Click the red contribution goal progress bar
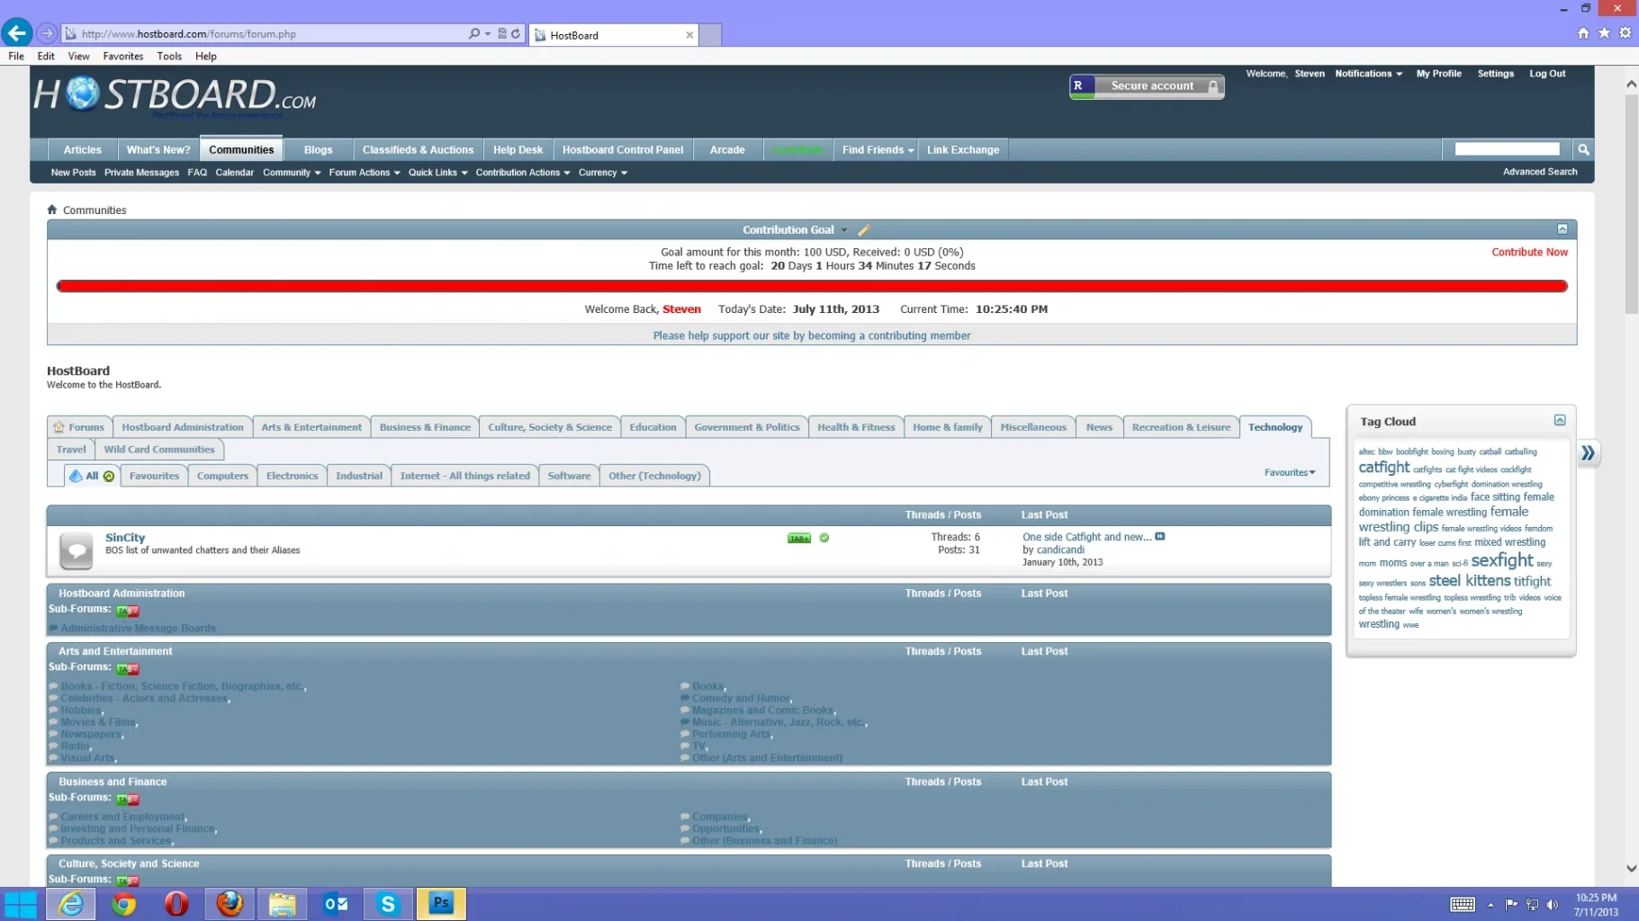Image resolution: width=1639 pixels, height=921 pixels. (x=812, y=286)
